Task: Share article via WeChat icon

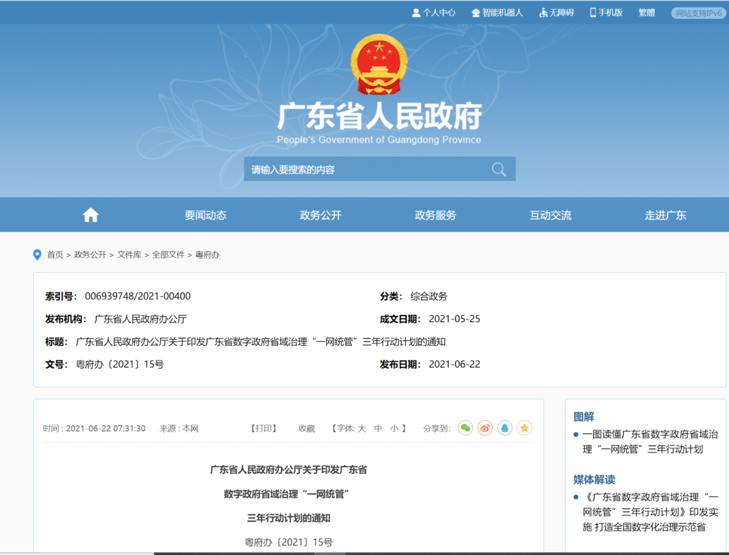Action: click(x=465, y=428)
